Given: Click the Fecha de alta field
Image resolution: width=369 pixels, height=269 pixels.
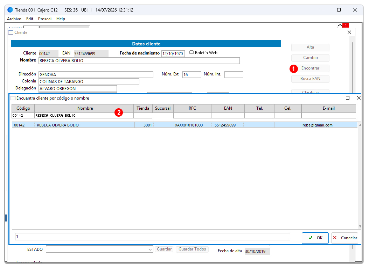Looking at the screenshot, I should pyautogui.click(x=257, y=252).
